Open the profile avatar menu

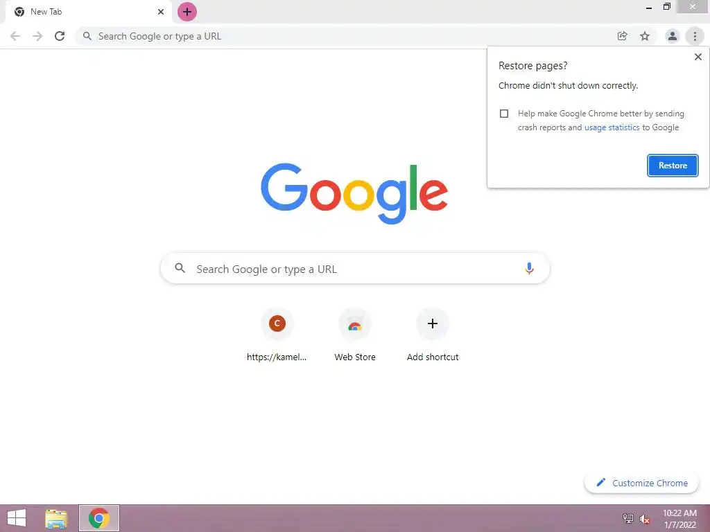[673, 36]
